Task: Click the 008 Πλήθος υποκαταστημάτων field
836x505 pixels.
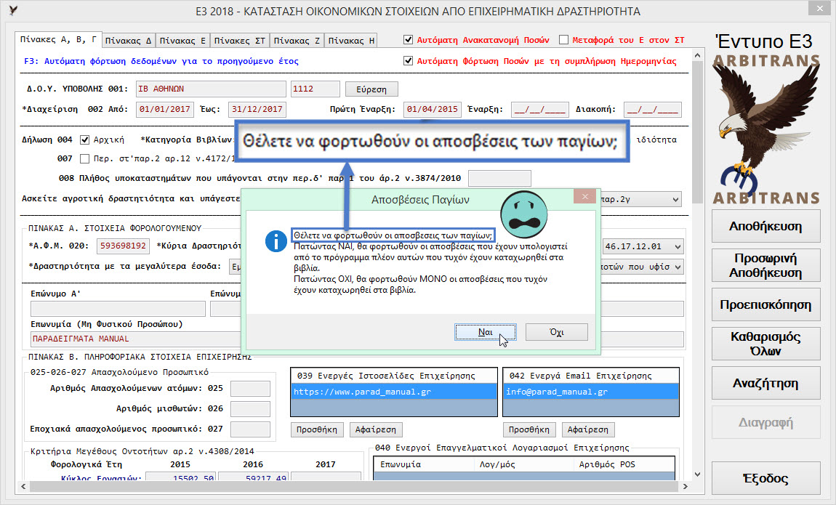Action: pyautogui.click(x=499, y=178)
